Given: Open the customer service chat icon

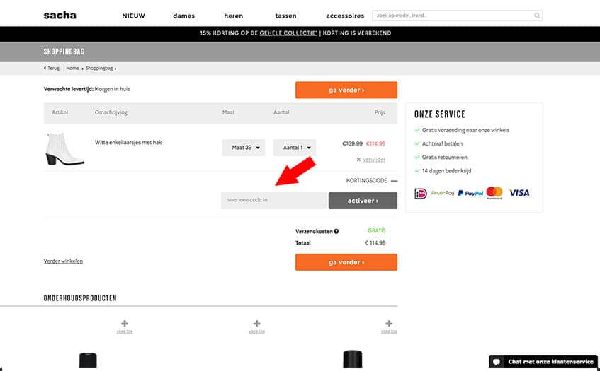Looking at the screenshot, I should point(497,362).
